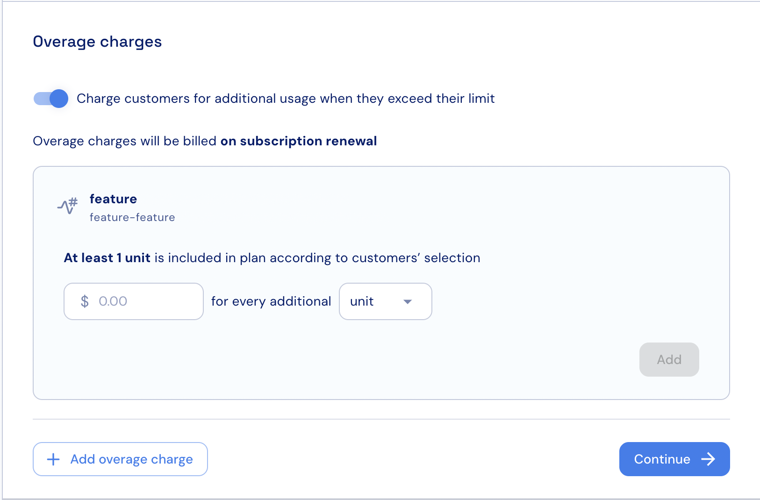Click the feature-feature identifier text
The image size is (760, 500).
click(x=132, y=217)
